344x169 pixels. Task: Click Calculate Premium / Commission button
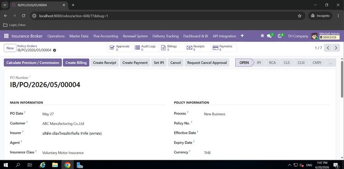pos(33,62)
